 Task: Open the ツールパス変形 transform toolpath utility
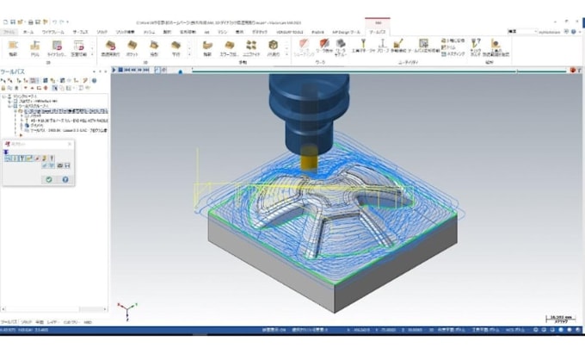pos(423,47)
